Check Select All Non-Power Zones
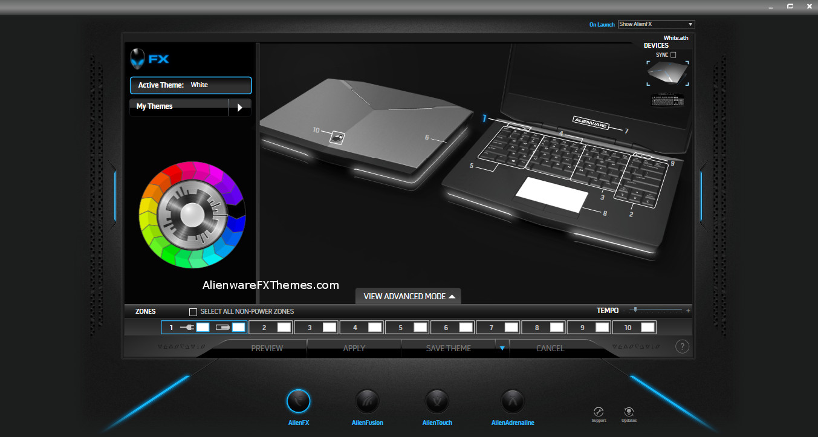818x437 pixels. (x=193, y=311)
